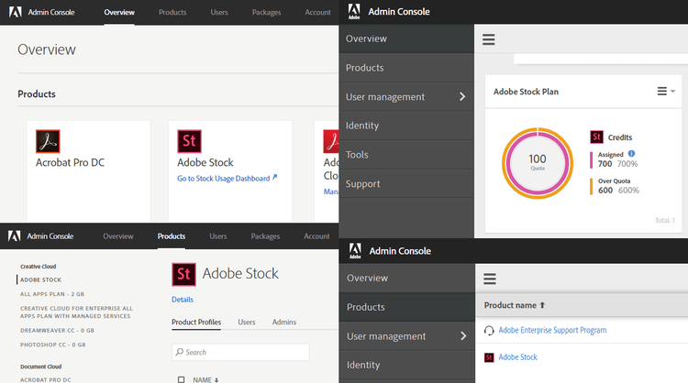Open Adobe Stock link in product table
The width and height of the screenshot is (688, 383).
517,357
